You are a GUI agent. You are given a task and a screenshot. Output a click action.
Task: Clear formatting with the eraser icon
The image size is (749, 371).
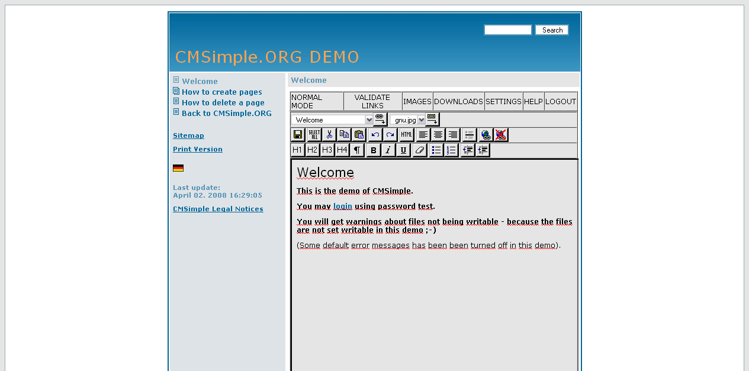pyautogui.click(x=419, y=150)
